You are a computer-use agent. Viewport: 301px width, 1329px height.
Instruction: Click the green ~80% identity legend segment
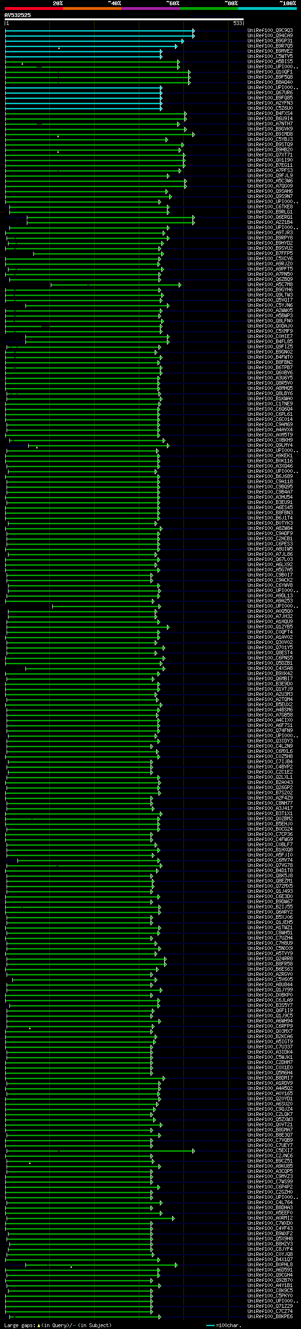click(x=209, y=8)
